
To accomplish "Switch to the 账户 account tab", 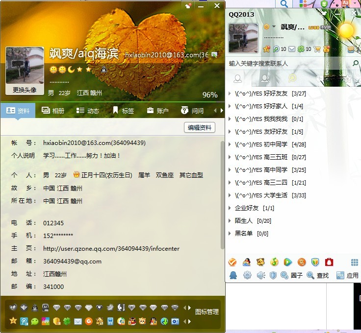I will (158, 111).
